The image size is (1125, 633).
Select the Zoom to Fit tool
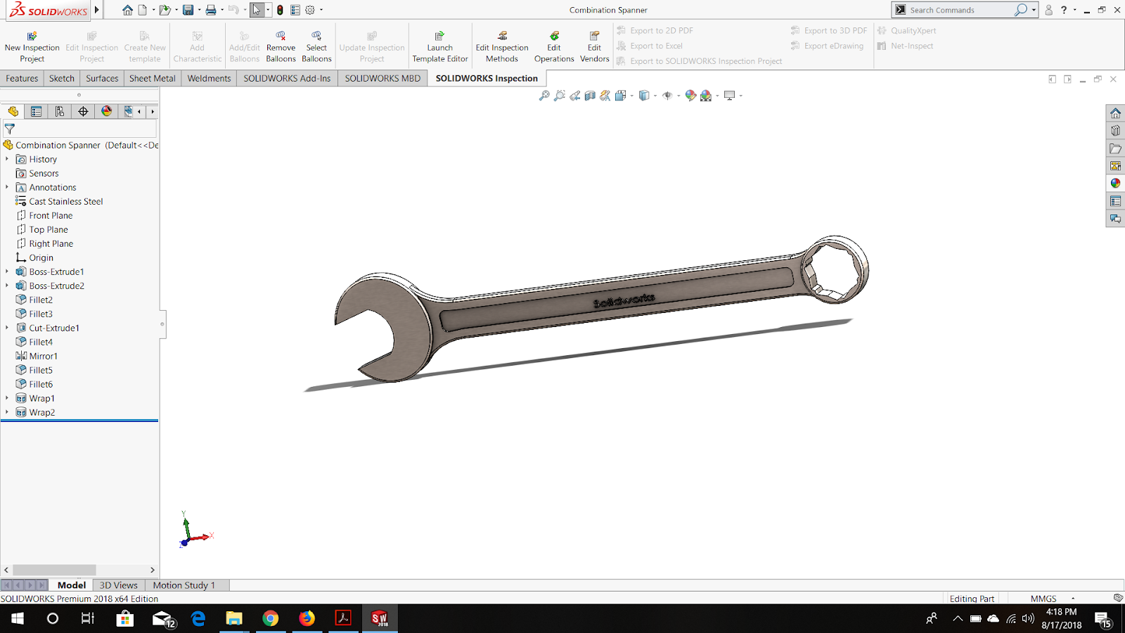544,96
